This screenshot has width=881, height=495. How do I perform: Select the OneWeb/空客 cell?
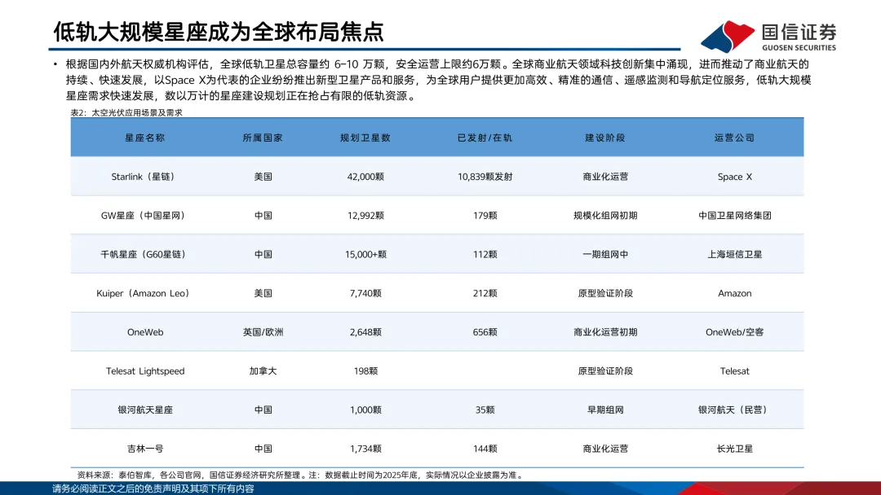pyautogui.click(x=734, y=332)
